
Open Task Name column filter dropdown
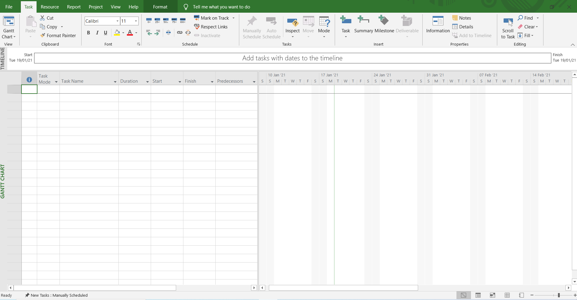click(x=115, y=82)
